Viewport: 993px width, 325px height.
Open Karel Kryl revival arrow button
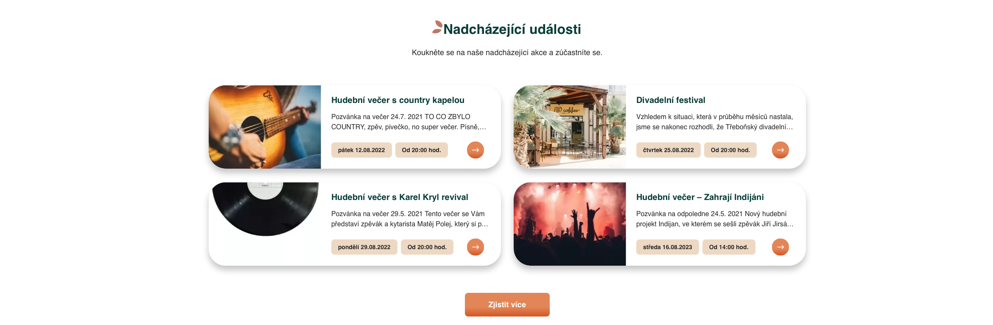[x=475, y=247]
